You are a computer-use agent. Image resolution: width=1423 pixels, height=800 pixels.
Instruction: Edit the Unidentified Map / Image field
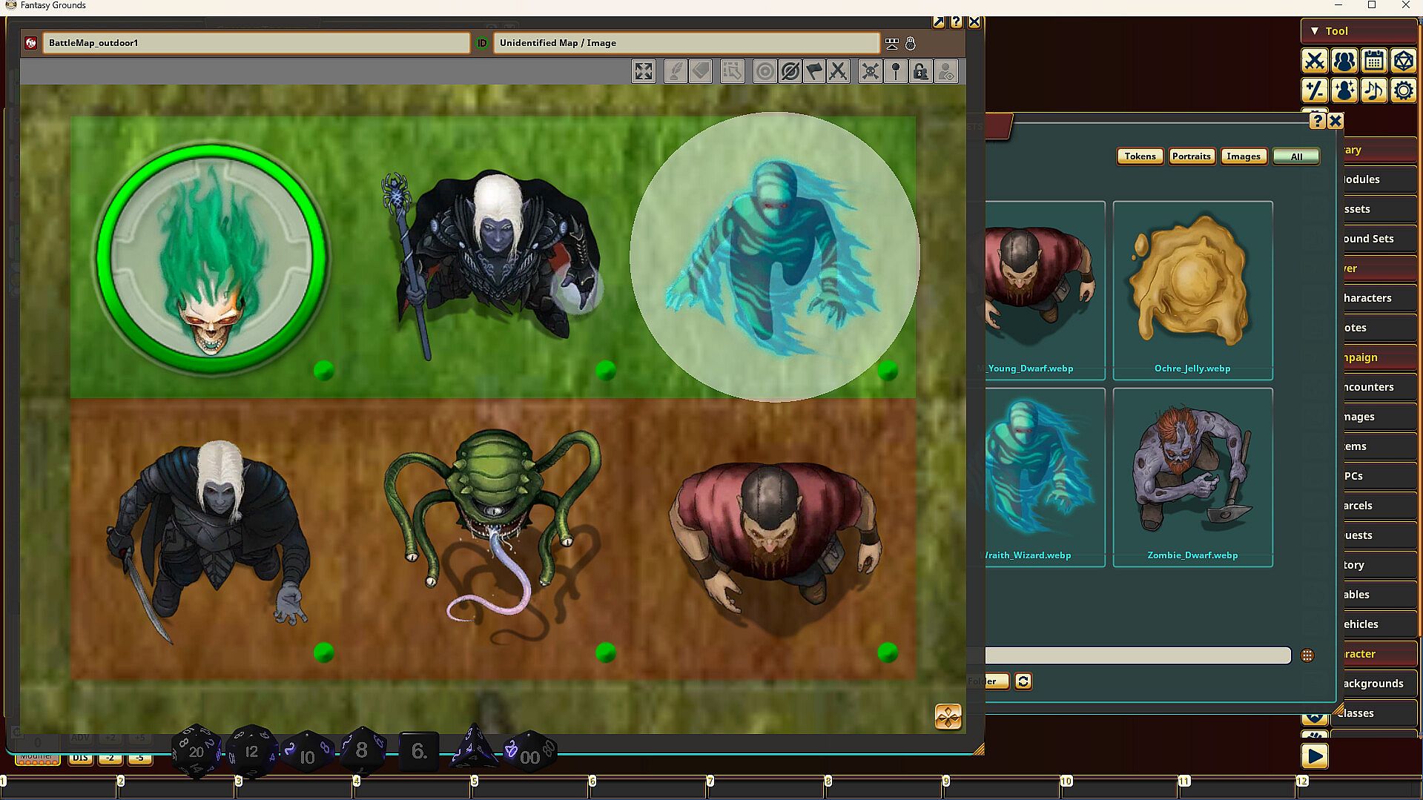686,43
